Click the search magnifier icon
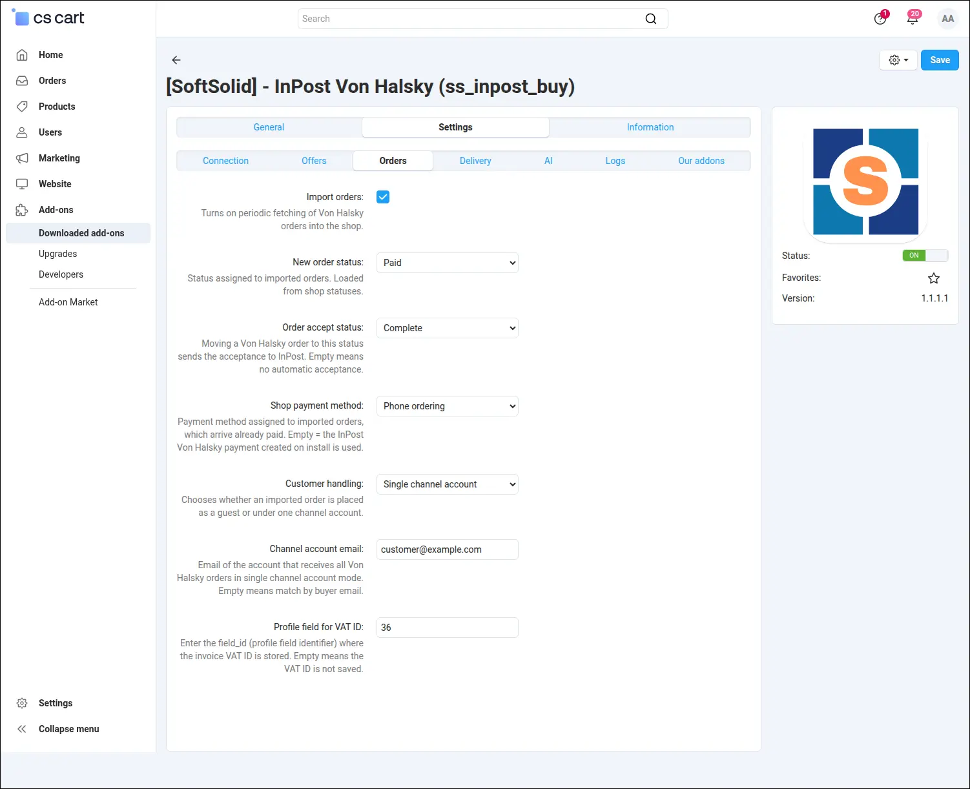 click(651, 19)
